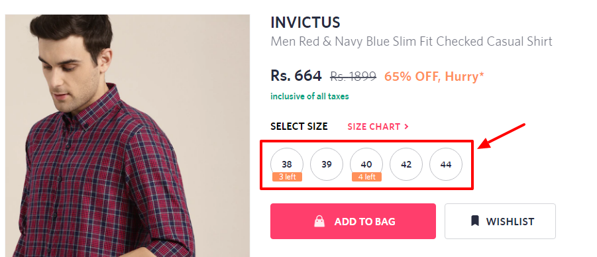The height and width of the screenshot is (257, 597).
Task: Choose the size 44 circle
Action: [x=446, y=164]
